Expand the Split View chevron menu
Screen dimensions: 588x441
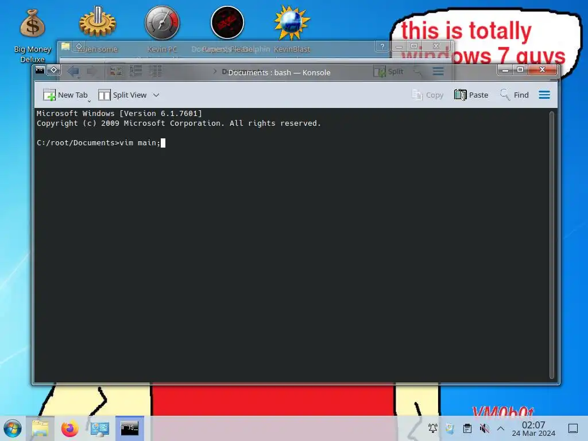156,95
